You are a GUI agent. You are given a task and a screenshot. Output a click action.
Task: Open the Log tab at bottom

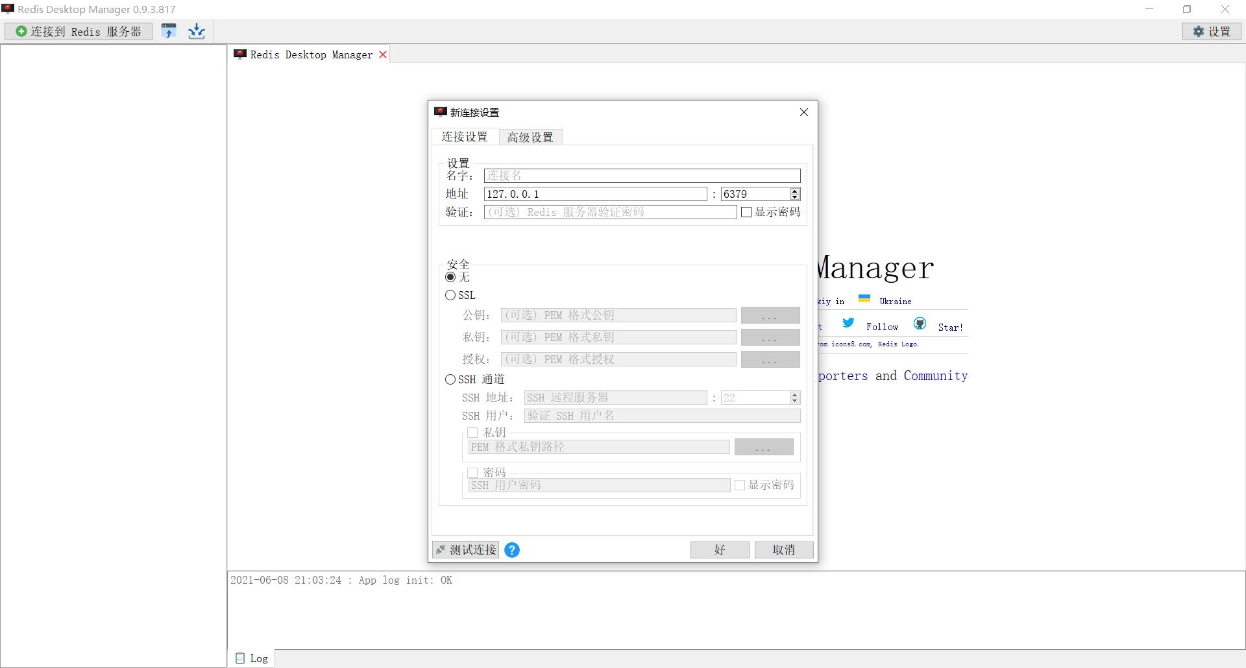point(252,658)
